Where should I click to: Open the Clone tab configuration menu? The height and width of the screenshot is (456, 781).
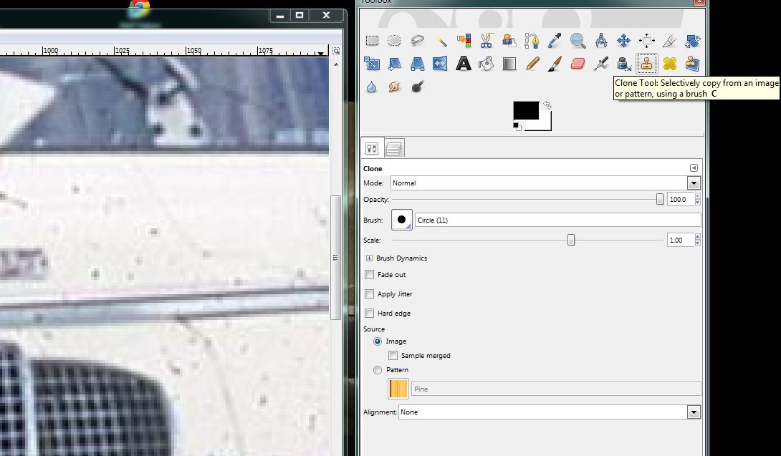(x=694, y=168)
